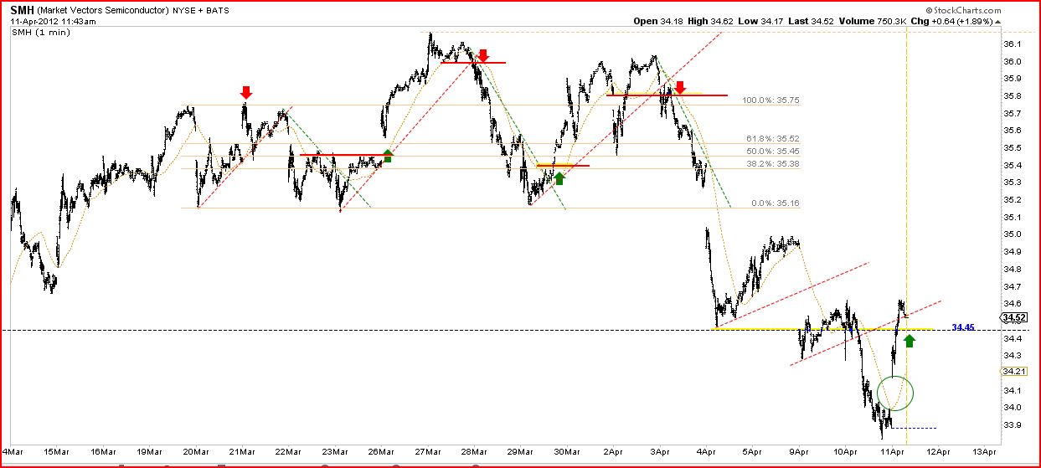Click the 34.7 price axis label

click(1011, 286)
